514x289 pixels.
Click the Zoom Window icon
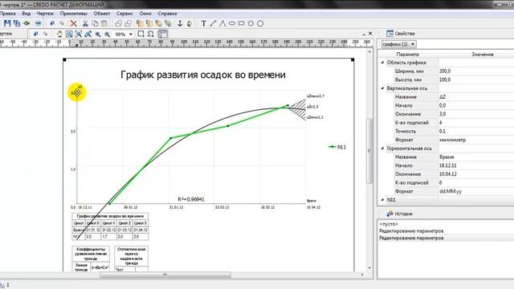click(x=69, y=34)
